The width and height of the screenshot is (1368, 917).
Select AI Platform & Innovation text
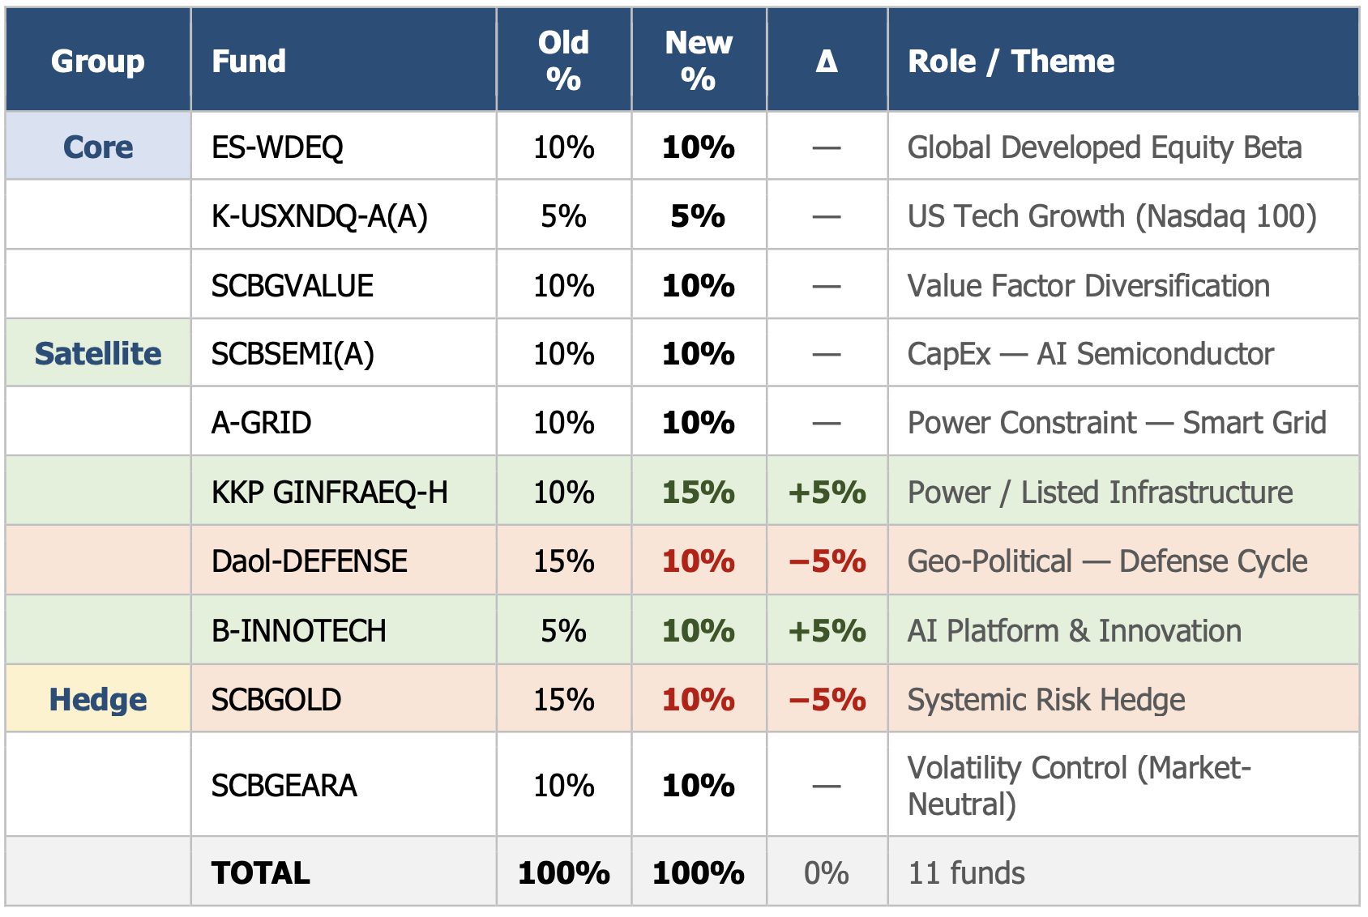[x=1074, y=630]
